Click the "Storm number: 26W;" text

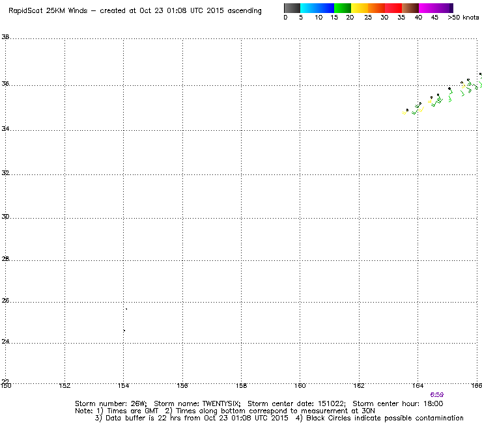click(x=111, y=403)
